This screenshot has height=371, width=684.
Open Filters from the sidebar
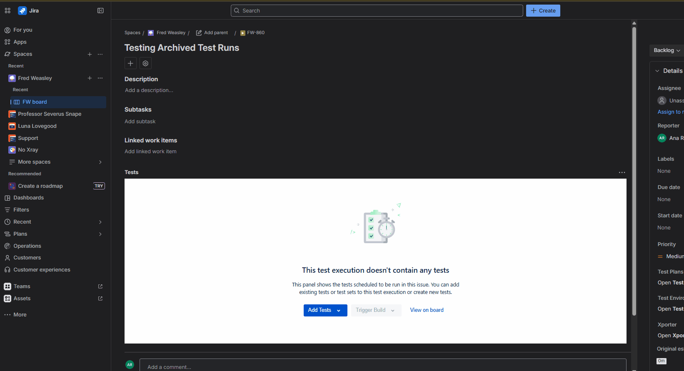21,210
